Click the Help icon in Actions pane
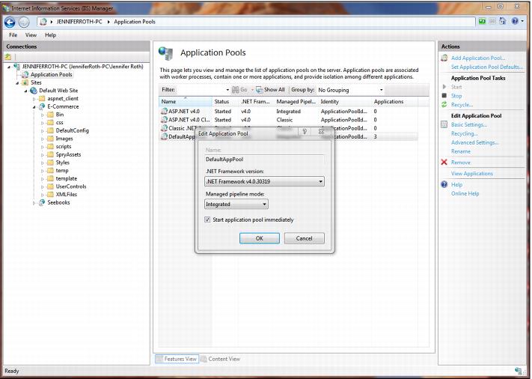 pyautogui.click(x=444, y=184)
